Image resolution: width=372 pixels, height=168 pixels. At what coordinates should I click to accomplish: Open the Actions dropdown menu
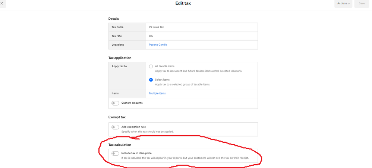tap(343, 3)
